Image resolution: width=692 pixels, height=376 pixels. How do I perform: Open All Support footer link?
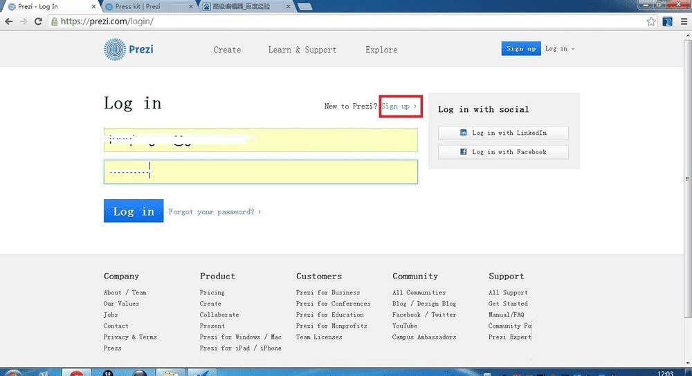pyautogui.click(x=508, y=292)
